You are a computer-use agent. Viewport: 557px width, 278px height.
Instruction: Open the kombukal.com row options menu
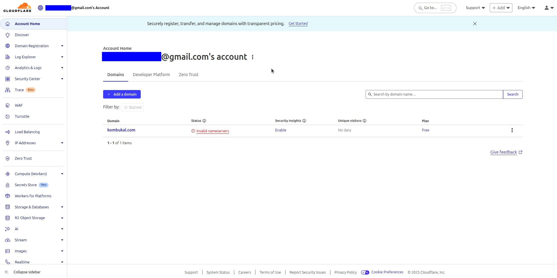512,130
